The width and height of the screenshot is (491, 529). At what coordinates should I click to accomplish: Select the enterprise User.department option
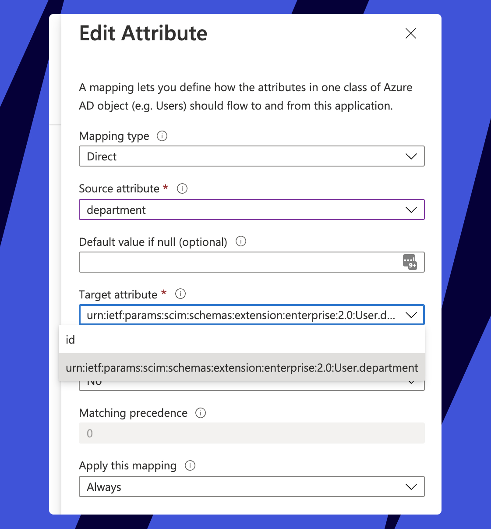pyautogui.click(x=242, y=368)
